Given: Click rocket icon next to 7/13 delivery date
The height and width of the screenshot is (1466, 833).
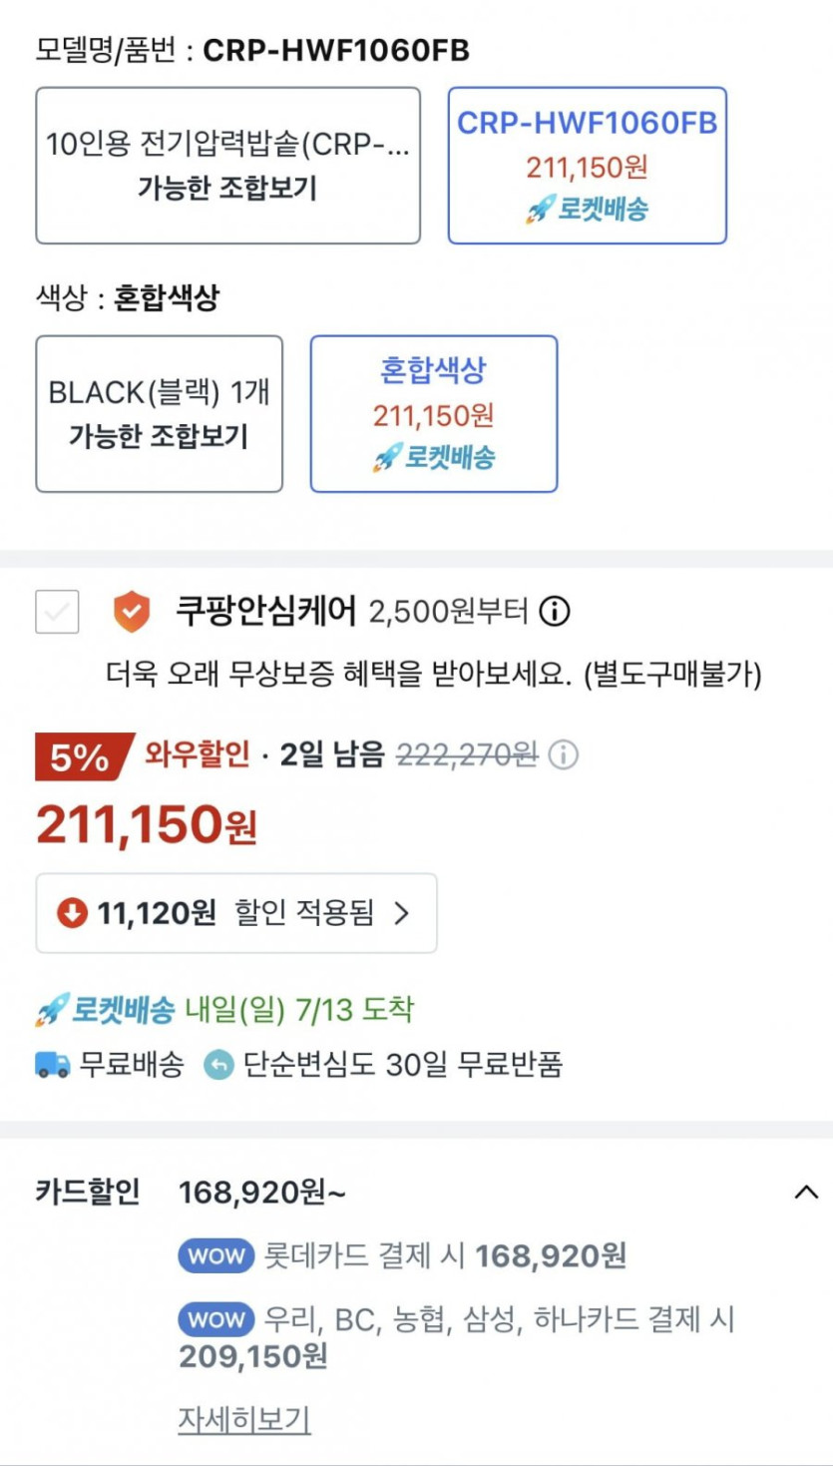Looking at the screenshot, I should click(52, 1010).
